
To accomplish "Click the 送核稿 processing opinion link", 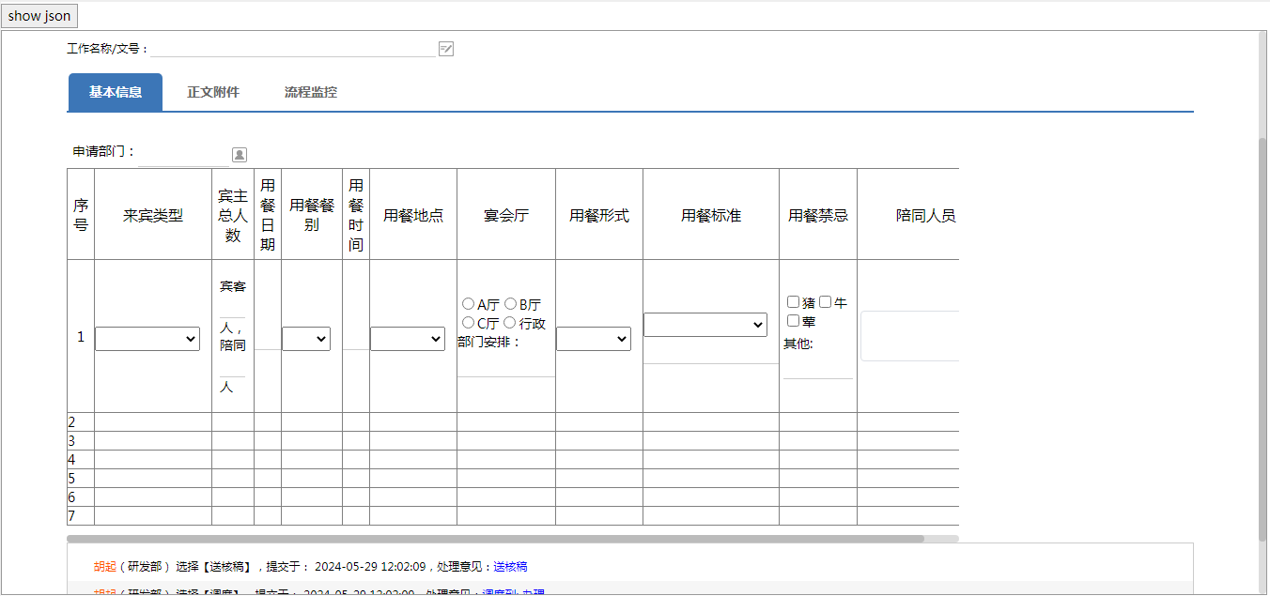I will coord(510,567).
